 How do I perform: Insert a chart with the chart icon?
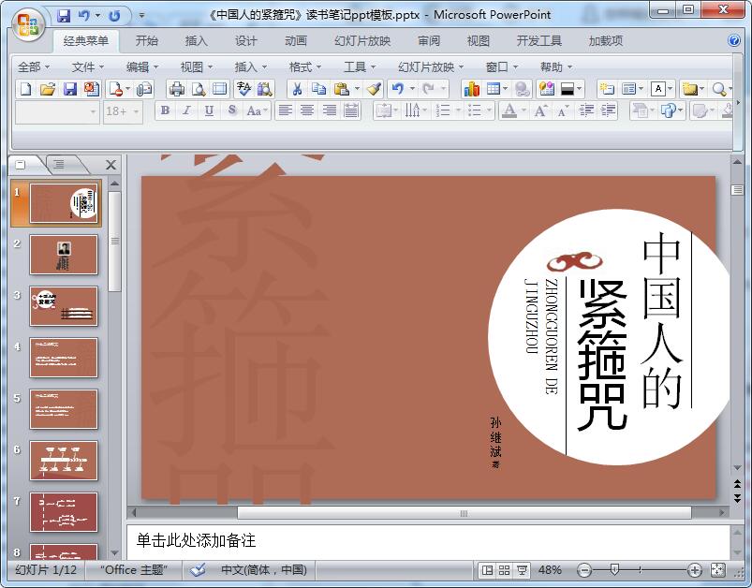click(471, 89)
